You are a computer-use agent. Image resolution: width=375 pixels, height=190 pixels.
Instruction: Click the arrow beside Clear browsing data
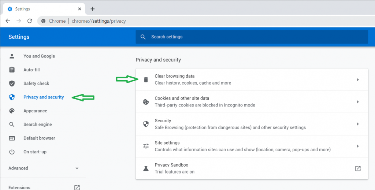click(x=358, y=79)
